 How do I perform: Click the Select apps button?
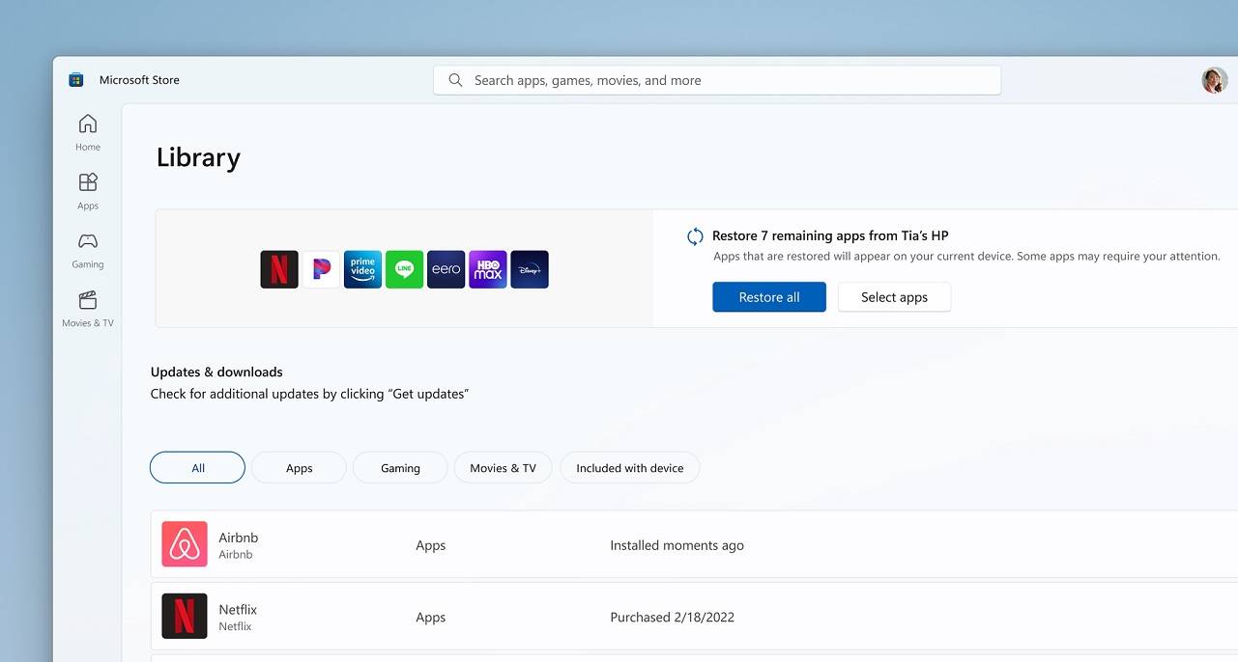click(x=893, y=296)
